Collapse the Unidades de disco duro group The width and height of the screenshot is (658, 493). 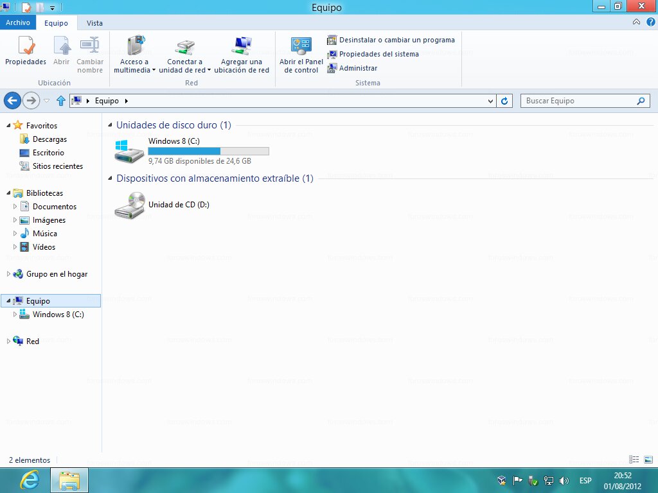111,125
